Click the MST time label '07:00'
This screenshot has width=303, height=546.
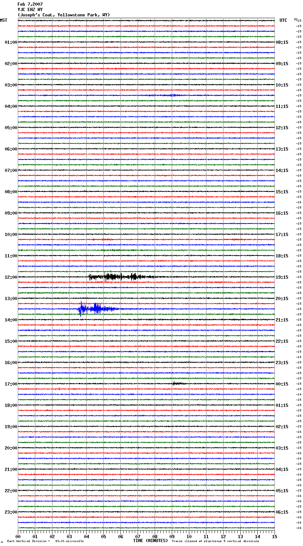(x=11, y=170)
